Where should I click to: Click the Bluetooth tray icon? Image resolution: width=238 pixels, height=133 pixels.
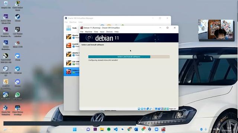[202, 129]
